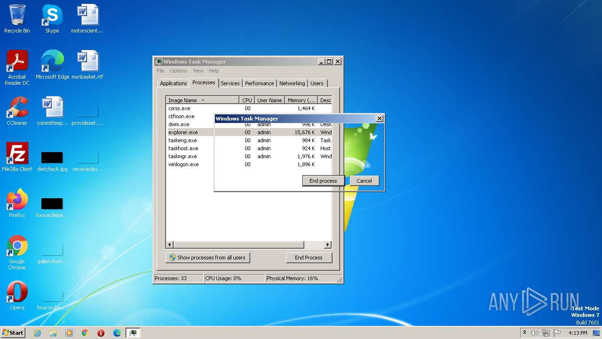Open Windows Media Player in taskbar
This screenshot has width=602, height=339.
[69, 333]
